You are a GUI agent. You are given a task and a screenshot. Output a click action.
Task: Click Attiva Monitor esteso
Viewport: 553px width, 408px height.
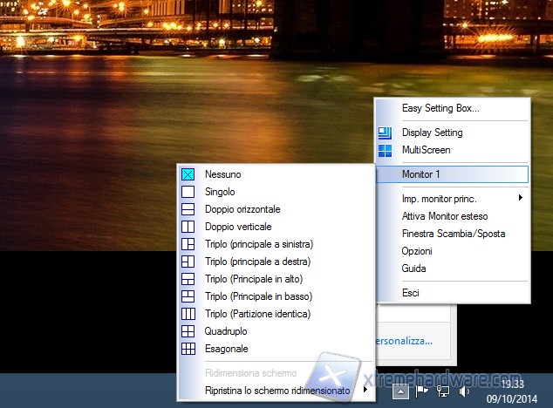point(444,215)
